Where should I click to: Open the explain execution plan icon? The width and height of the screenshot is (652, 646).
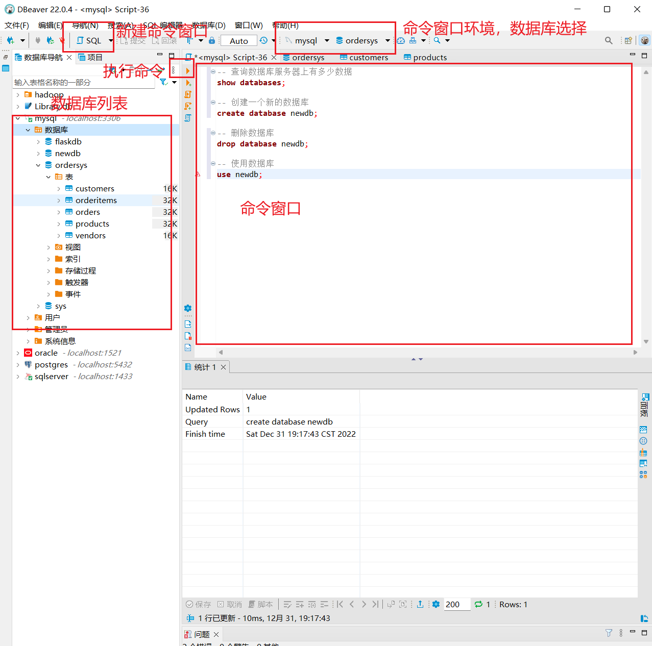pos(188,118)
